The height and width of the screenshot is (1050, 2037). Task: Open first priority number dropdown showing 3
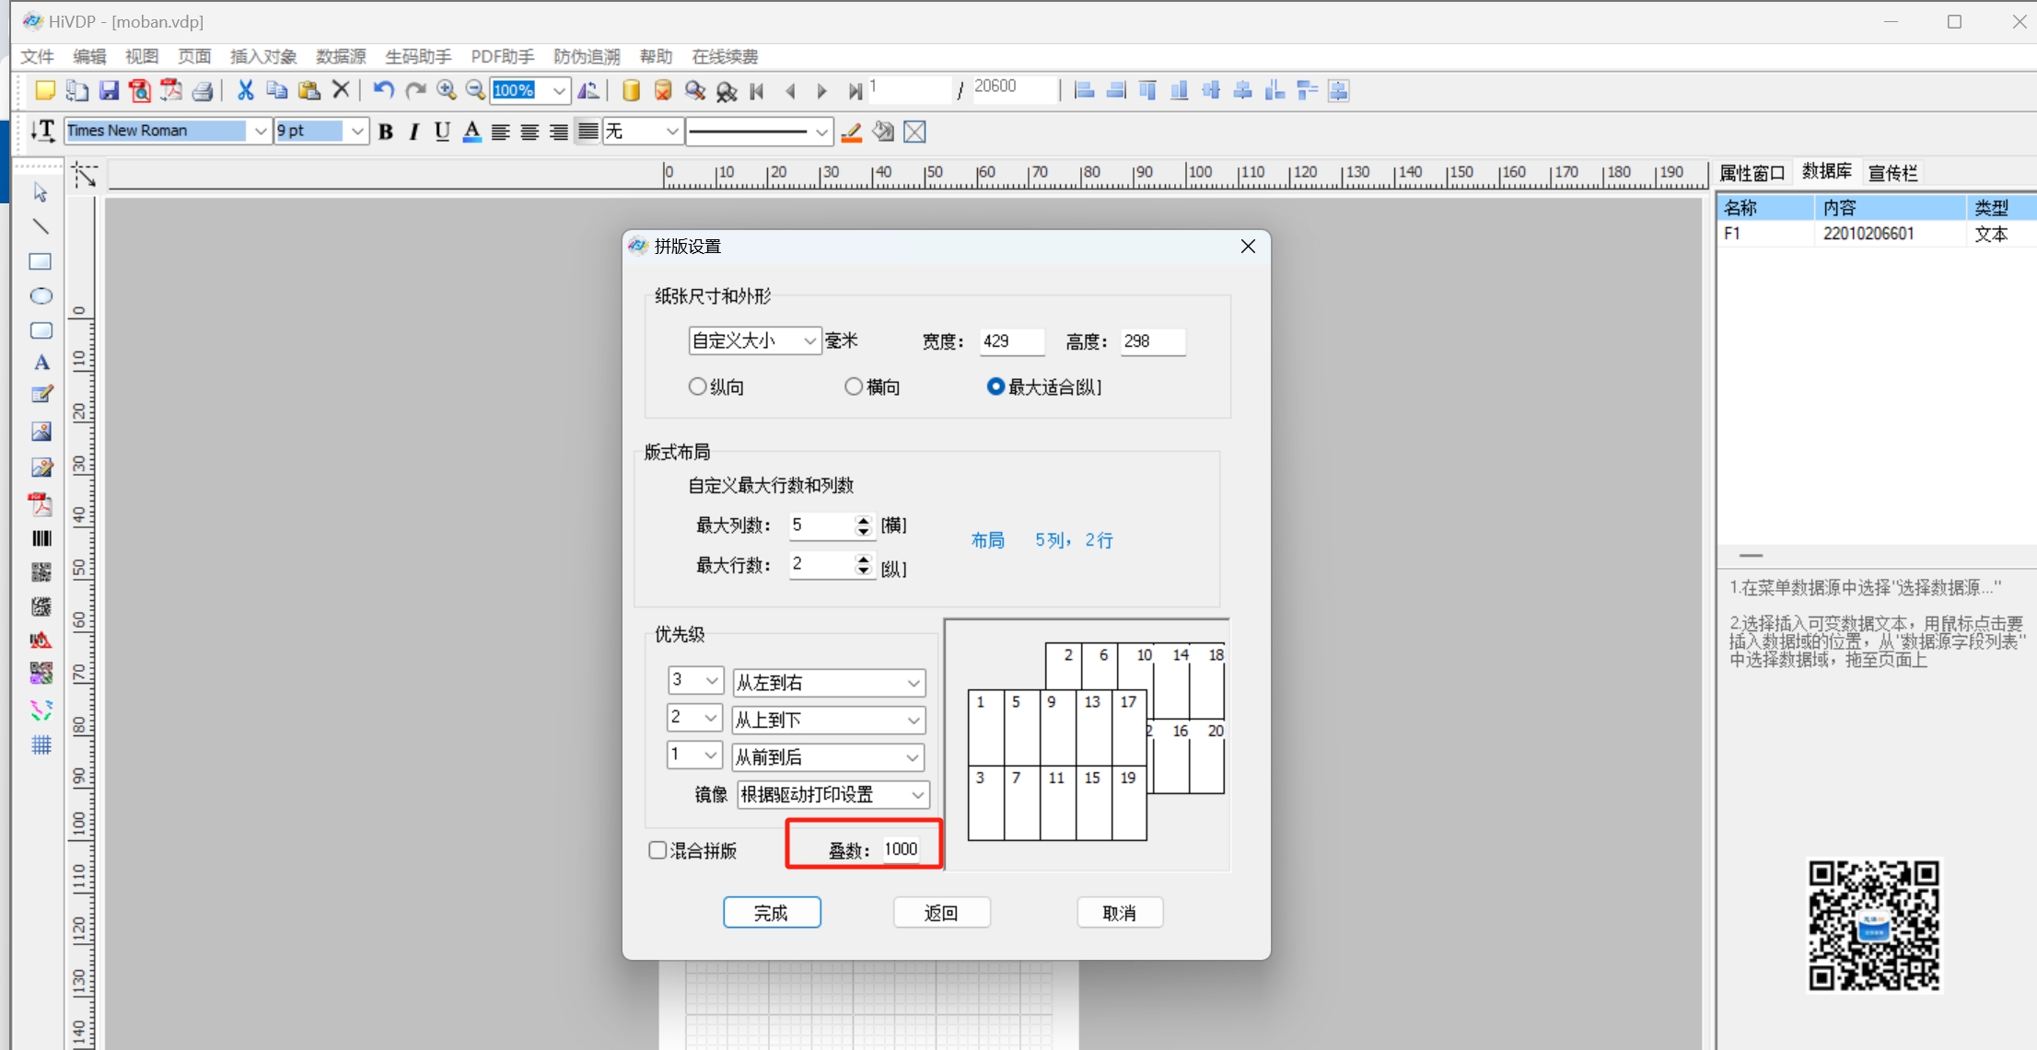[695, 680]
